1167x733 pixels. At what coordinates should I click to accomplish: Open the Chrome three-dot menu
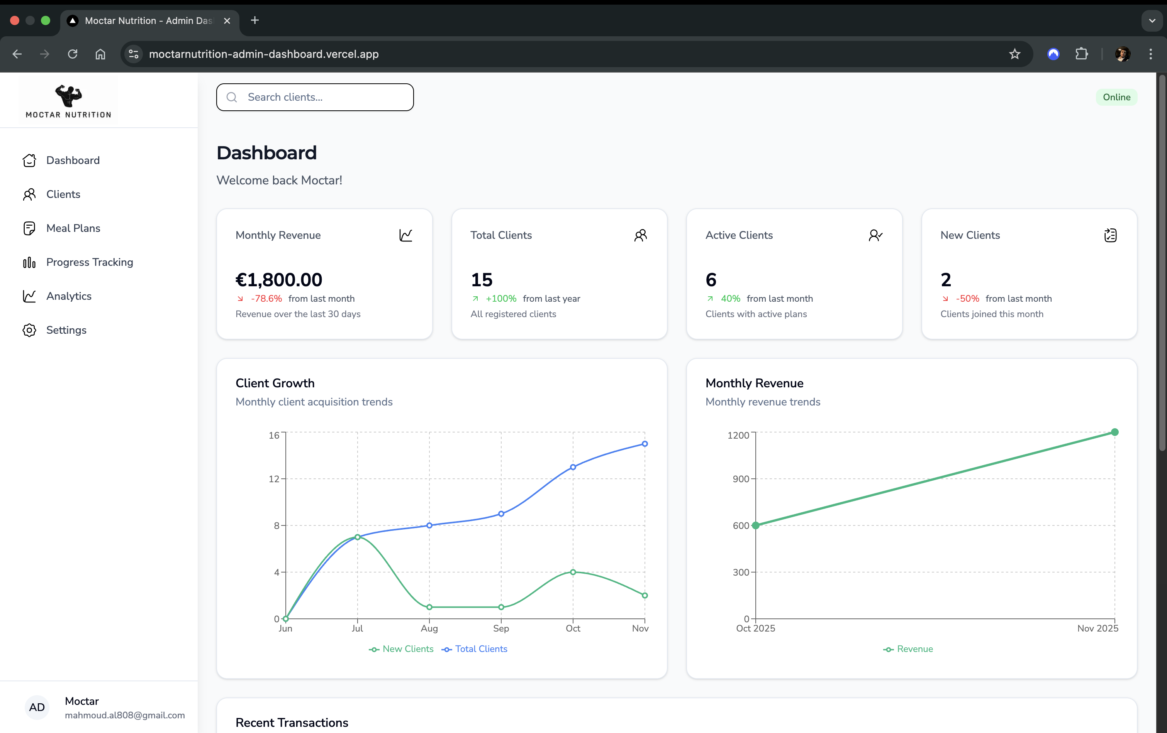[x=1150, y=54]
